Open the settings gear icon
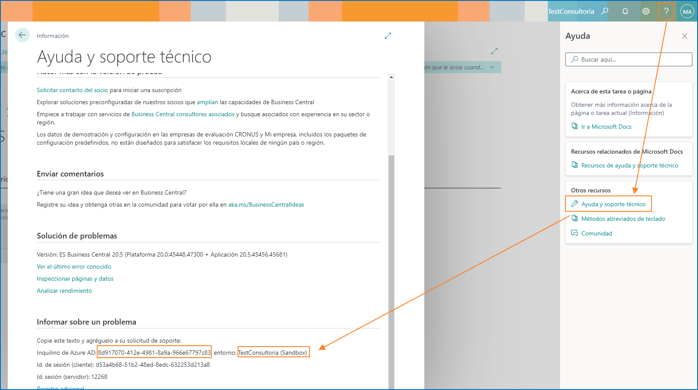698x390 pixels. point(646,11)
